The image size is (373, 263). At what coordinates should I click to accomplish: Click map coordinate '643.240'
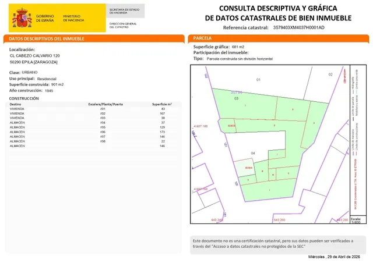(217, 220)
